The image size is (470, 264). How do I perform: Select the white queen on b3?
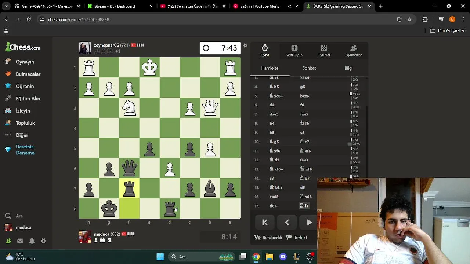[210, 108]
